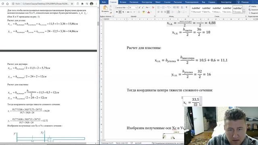Open the Рецензирование ribbon tab

[x=192, y=2]
